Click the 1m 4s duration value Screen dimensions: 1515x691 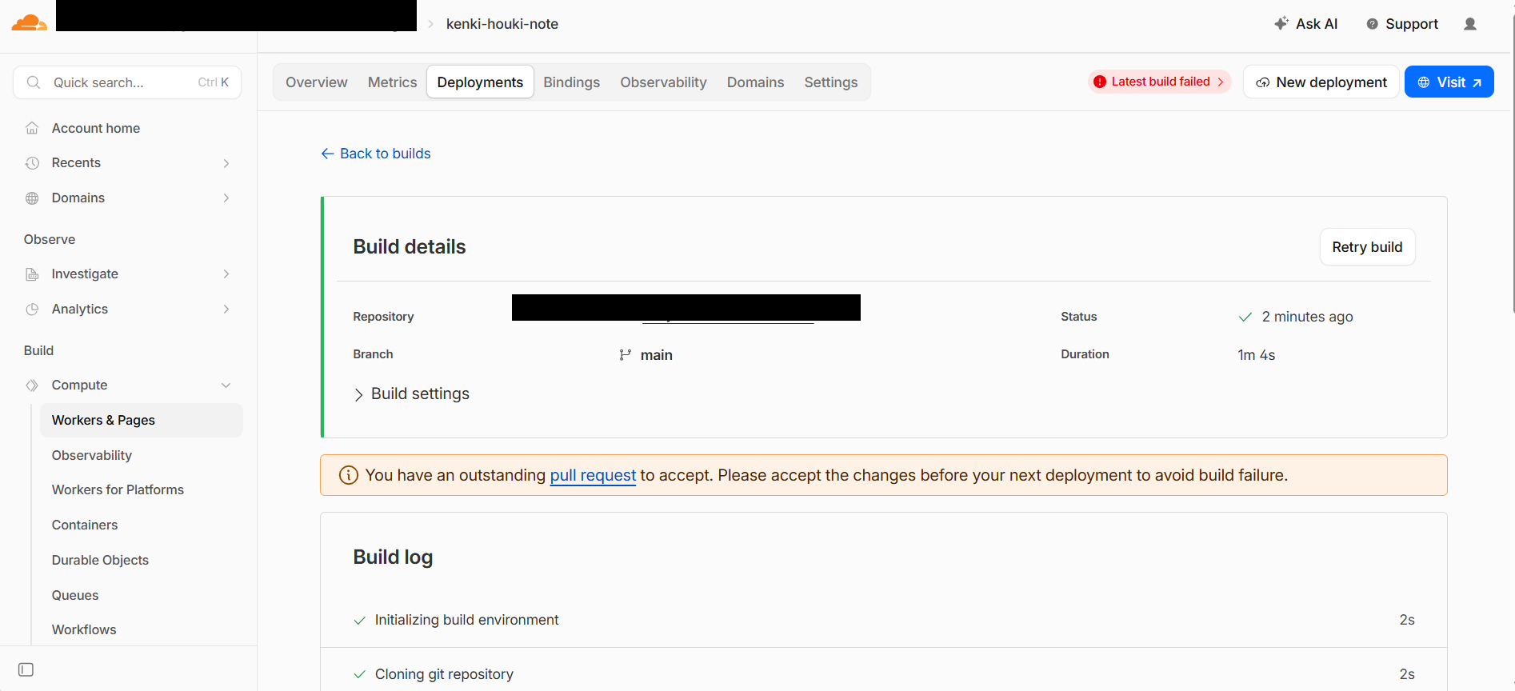coord(1257,355)
